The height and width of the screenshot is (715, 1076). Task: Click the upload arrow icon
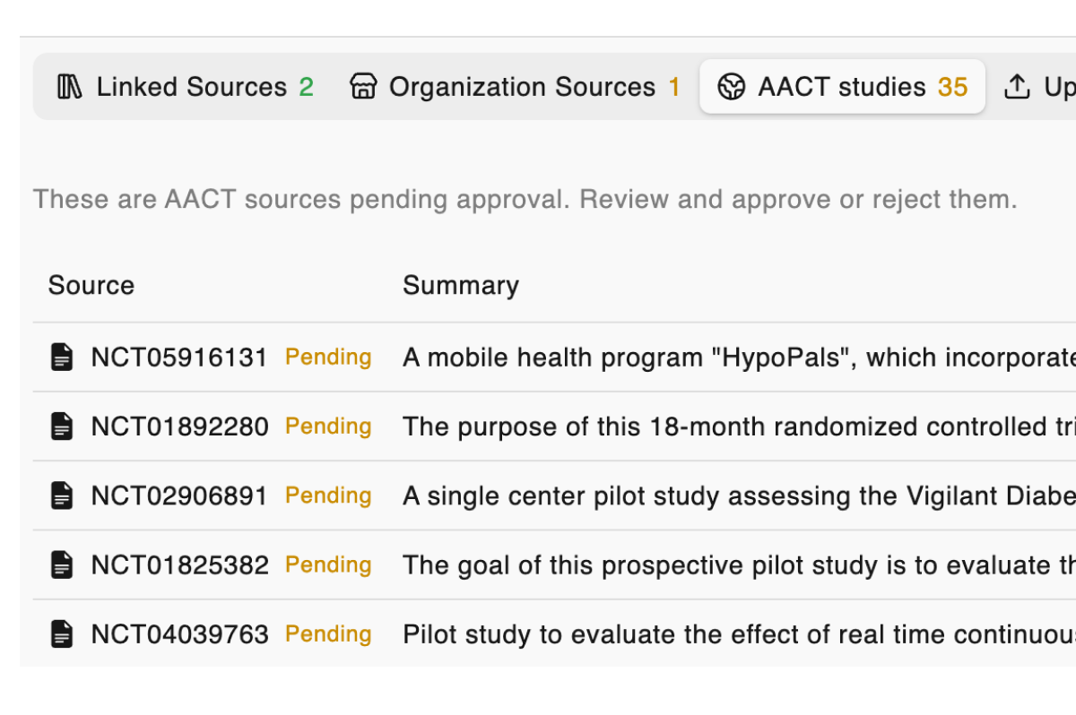tap(1016, 87)
